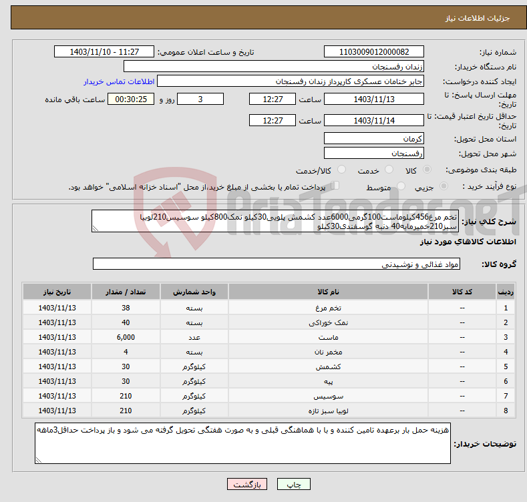Screen dimensions: 527x502
Task: Select the تخم مرغ item name cell
Action: [329, 308]
